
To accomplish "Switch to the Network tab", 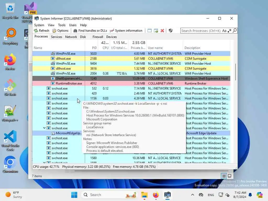I will (x=71, y=37).
